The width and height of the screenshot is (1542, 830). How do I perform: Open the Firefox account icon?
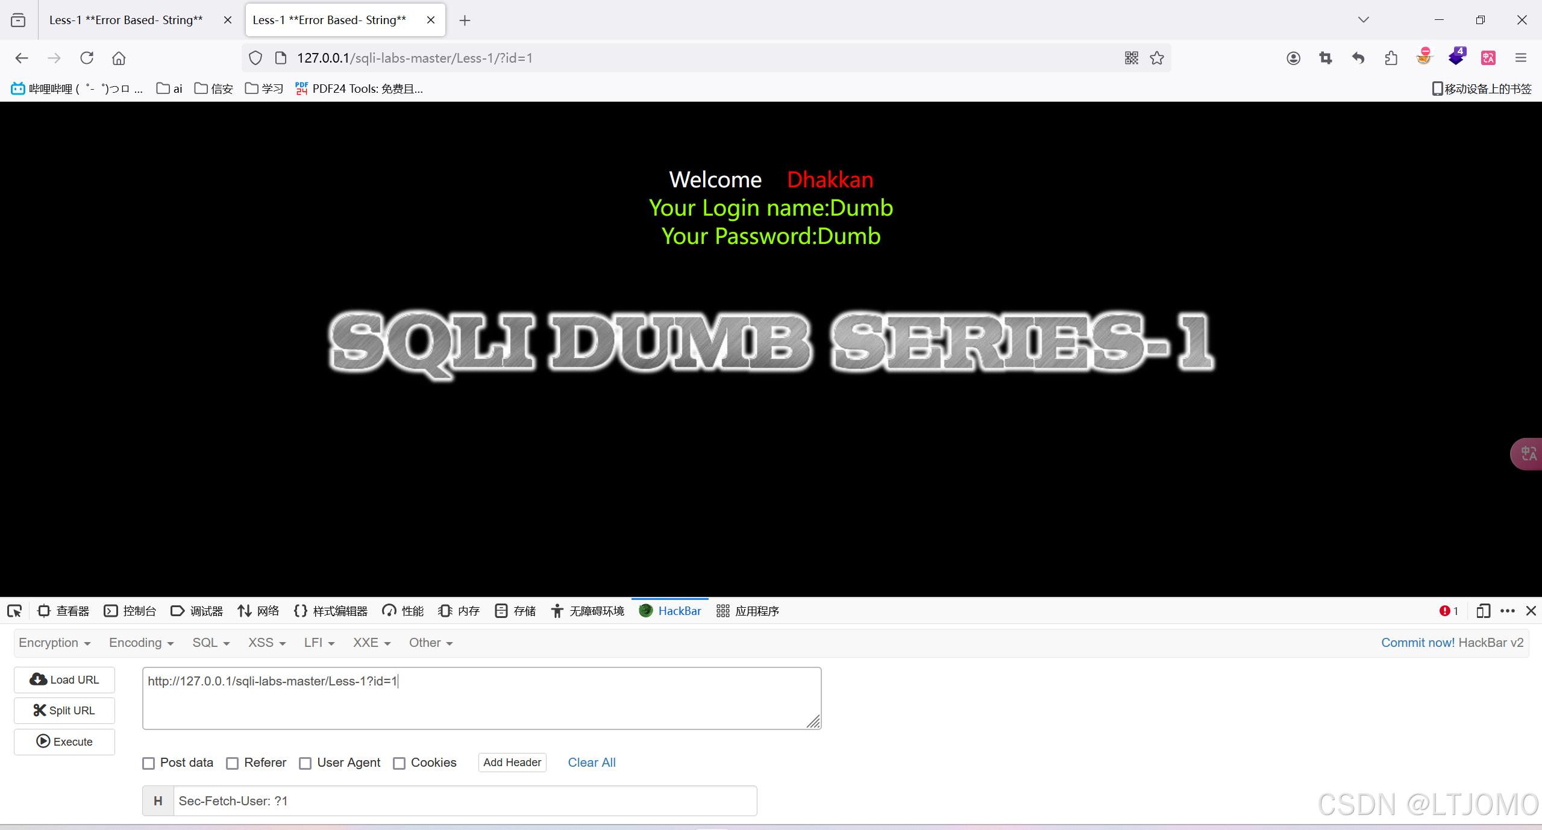[x=1293, y=58]
